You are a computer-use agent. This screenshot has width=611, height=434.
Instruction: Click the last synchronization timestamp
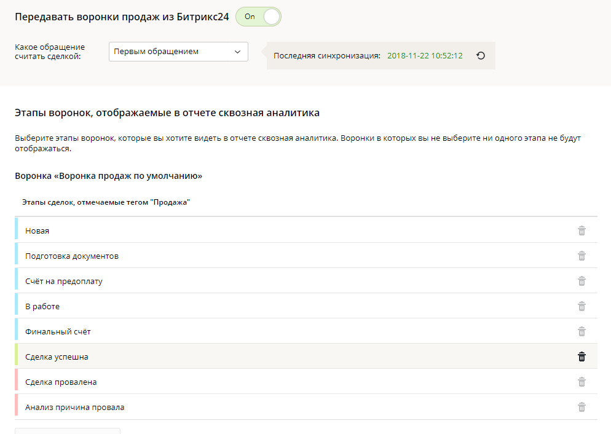pyautogui.click(x=425, y=55)
